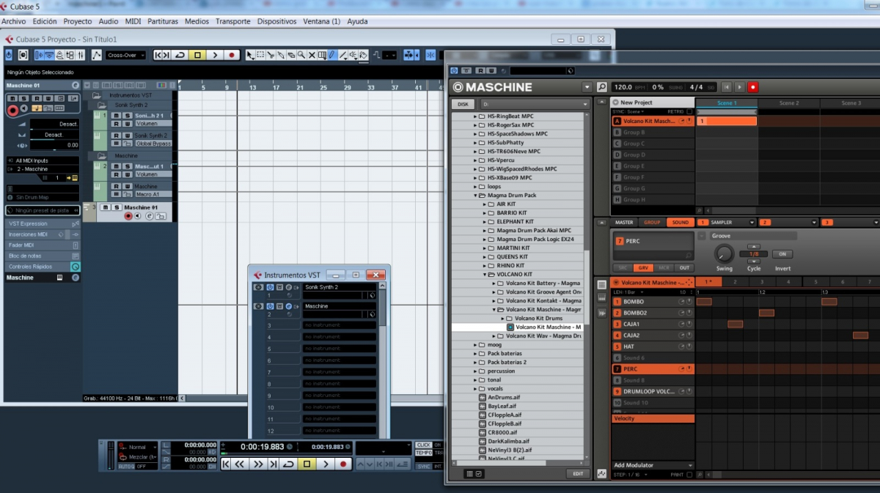Solo the Masc...ut 1 track

128,166
